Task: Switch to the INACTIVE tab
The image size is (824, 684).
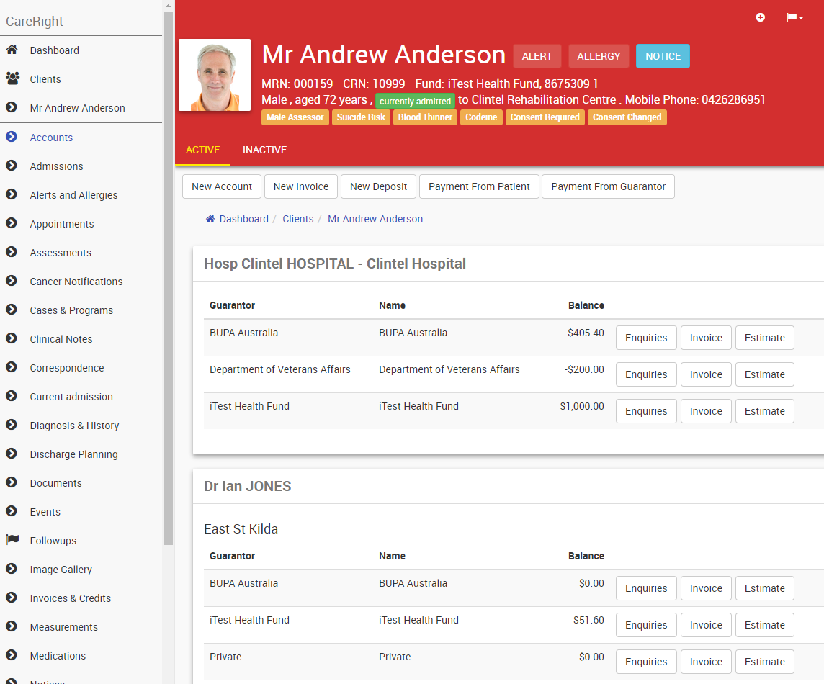Action: (264, 150)
